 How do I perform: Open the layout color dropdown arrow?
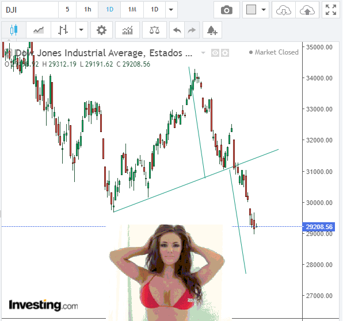click(264, 10)
